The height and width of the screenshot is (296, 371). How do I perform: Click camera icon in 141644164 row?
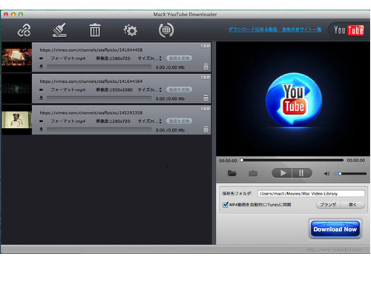42,90
